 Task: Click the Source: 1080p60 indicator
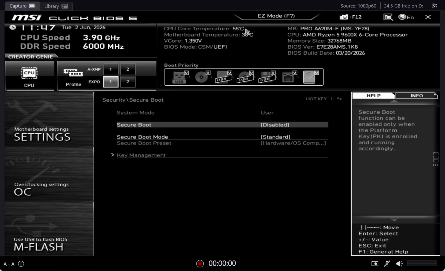358,6
